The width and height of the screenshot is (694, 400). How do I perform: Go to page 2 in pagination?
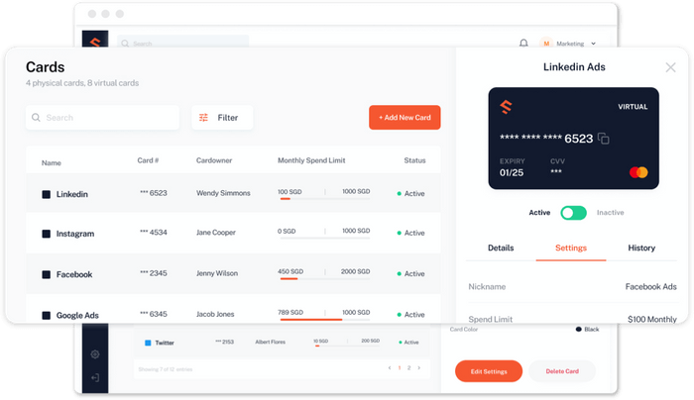pos(408,367)
